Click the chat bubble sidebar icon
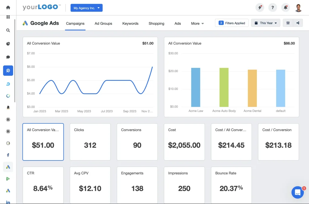Screen dimensions: 309x204 [x=8, y=57]
